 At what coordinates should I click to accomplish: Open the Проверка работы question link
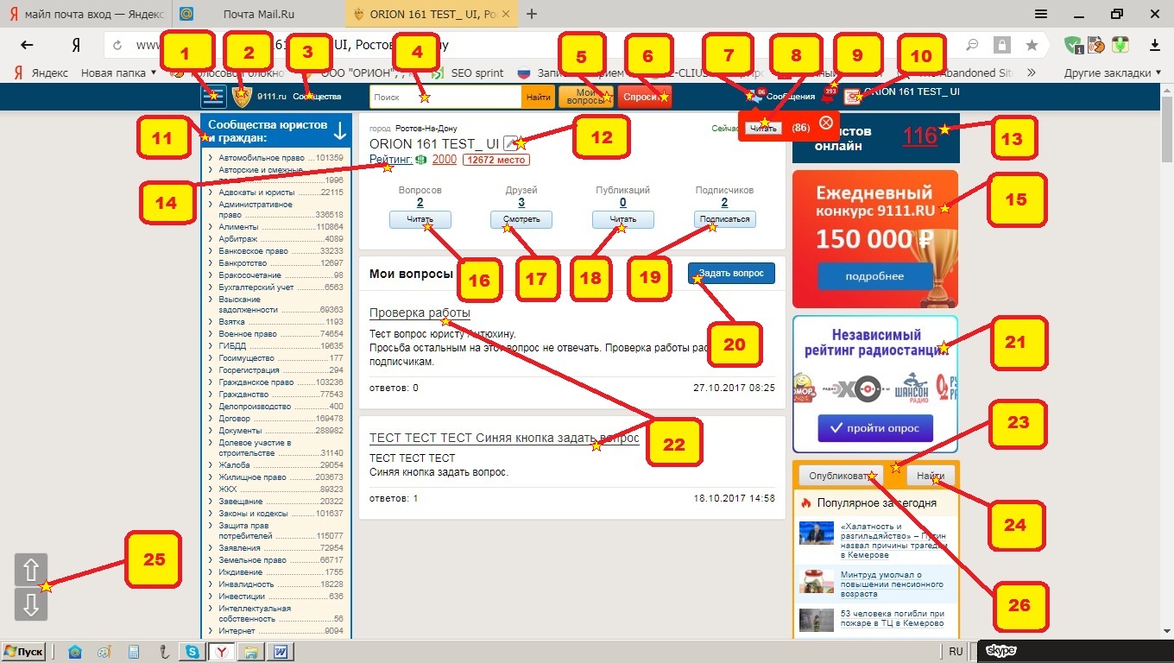[x=420, y=313]
